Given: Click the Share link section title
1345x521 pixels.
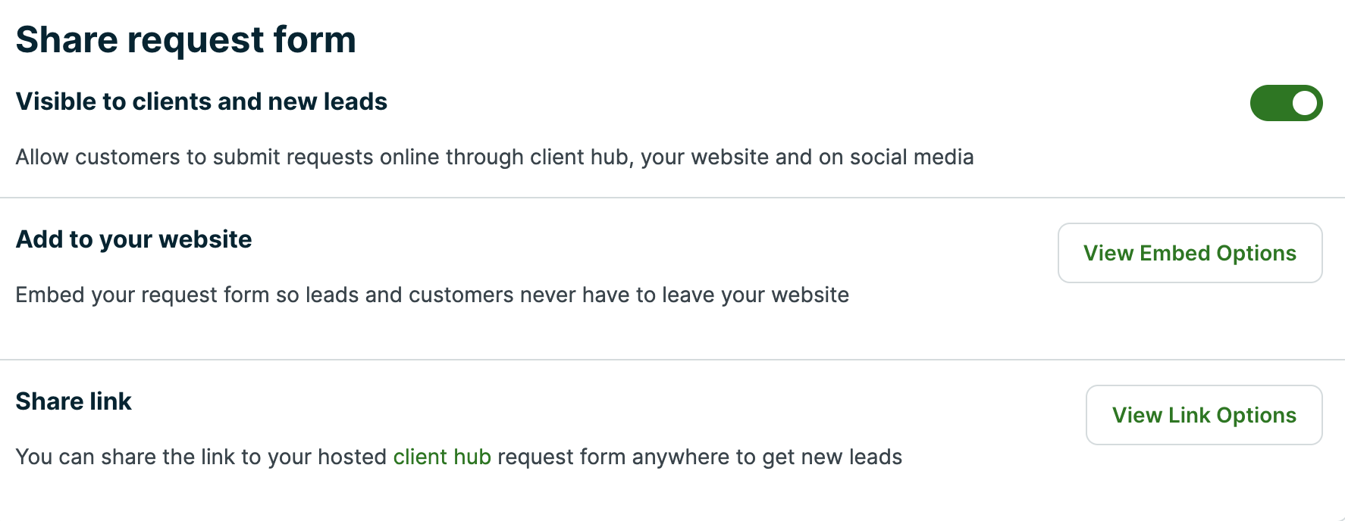Looking at the screenshot, I should pyautogui.click(x=74, y=401).
